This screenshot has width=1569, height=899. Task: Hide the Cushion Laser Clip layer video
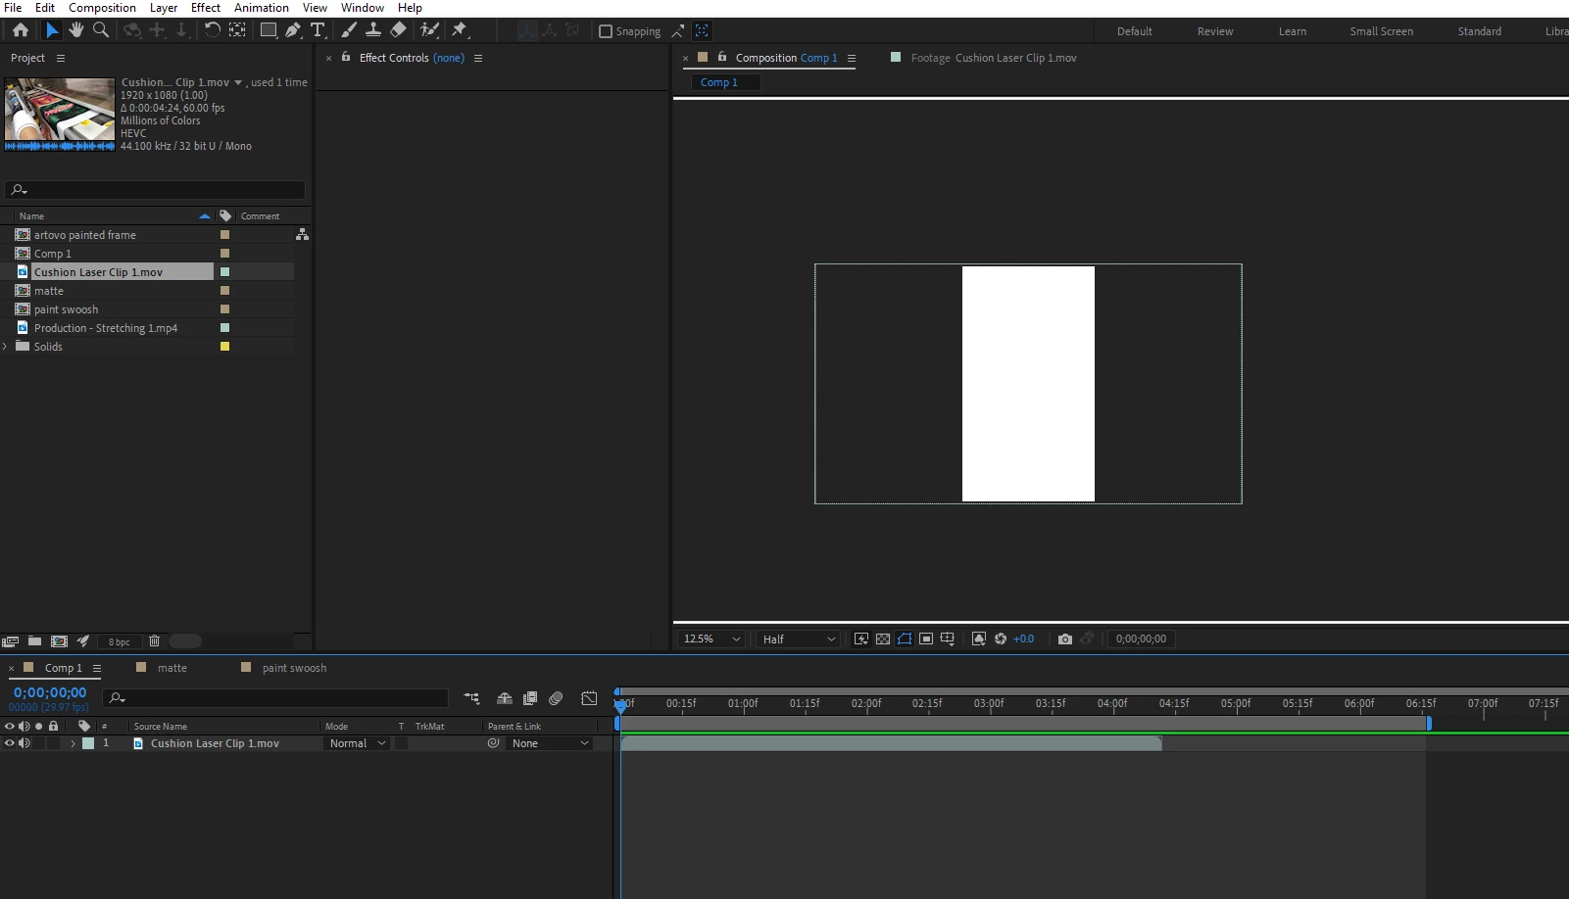[10, 743]
